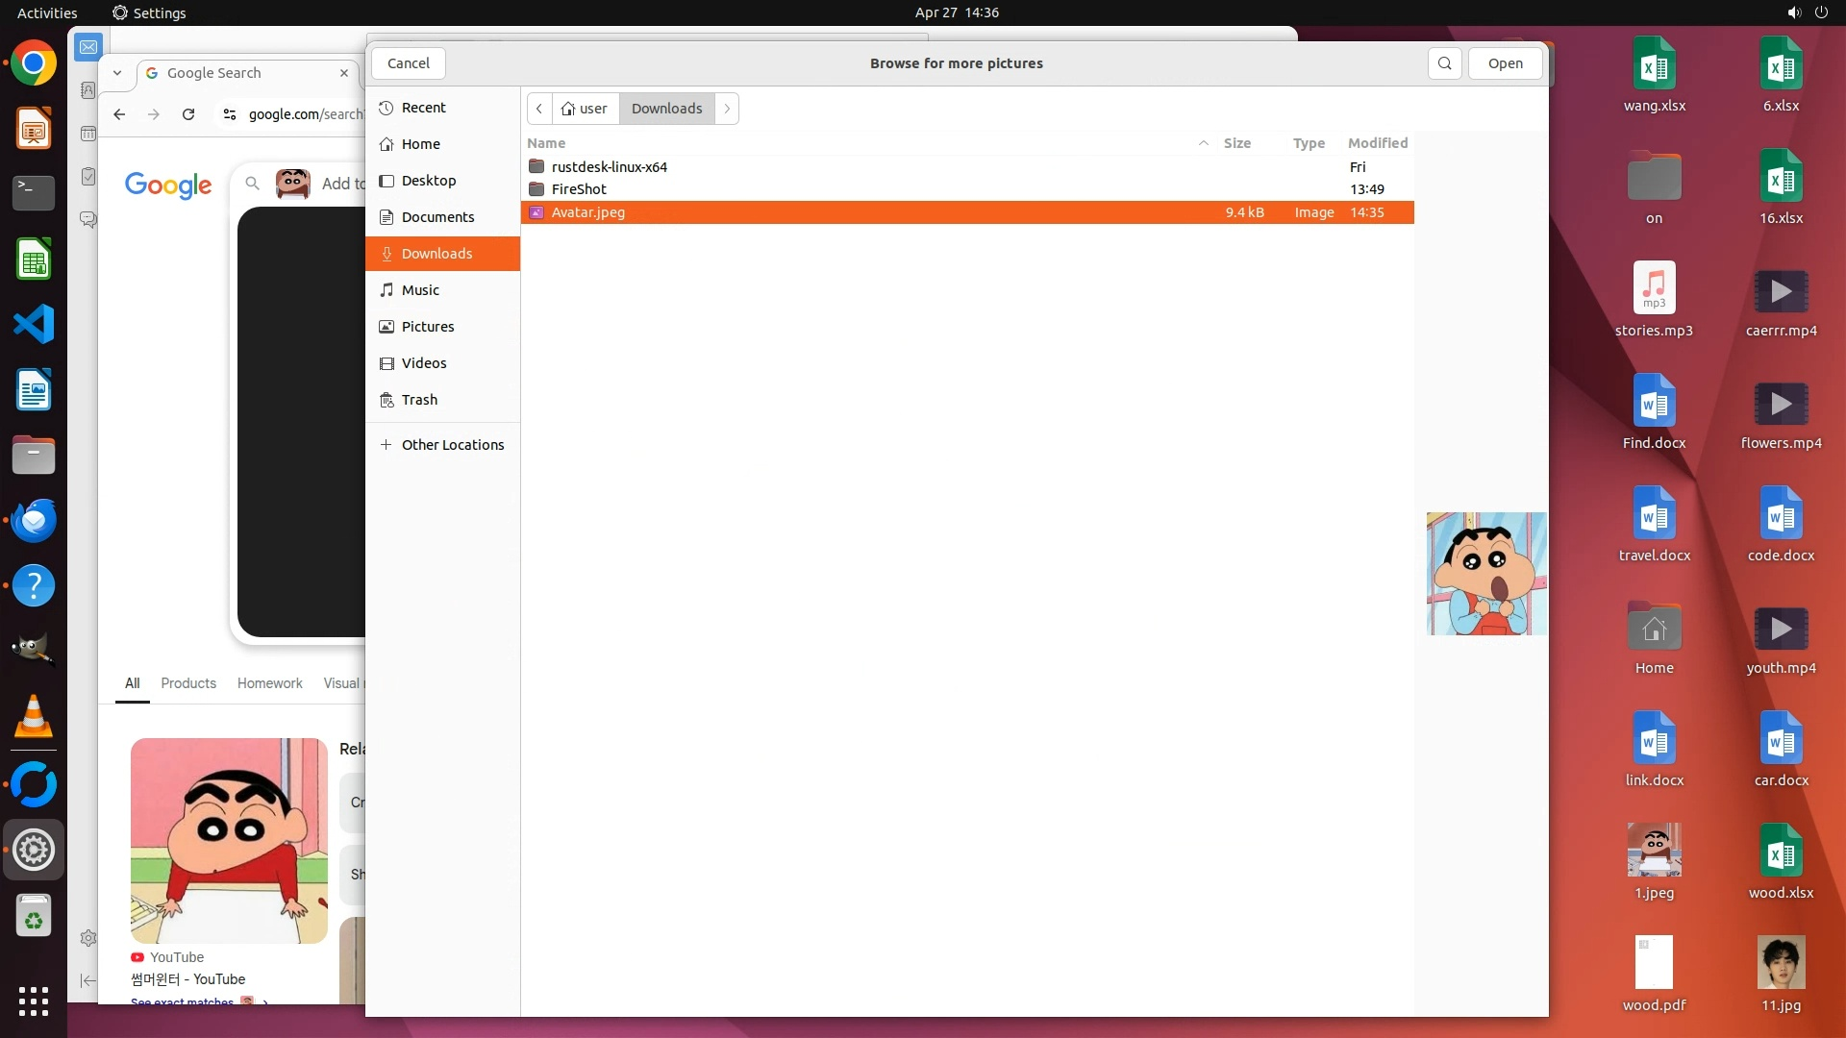Click the Avatar image preview thumbnail

[1486, 574]
